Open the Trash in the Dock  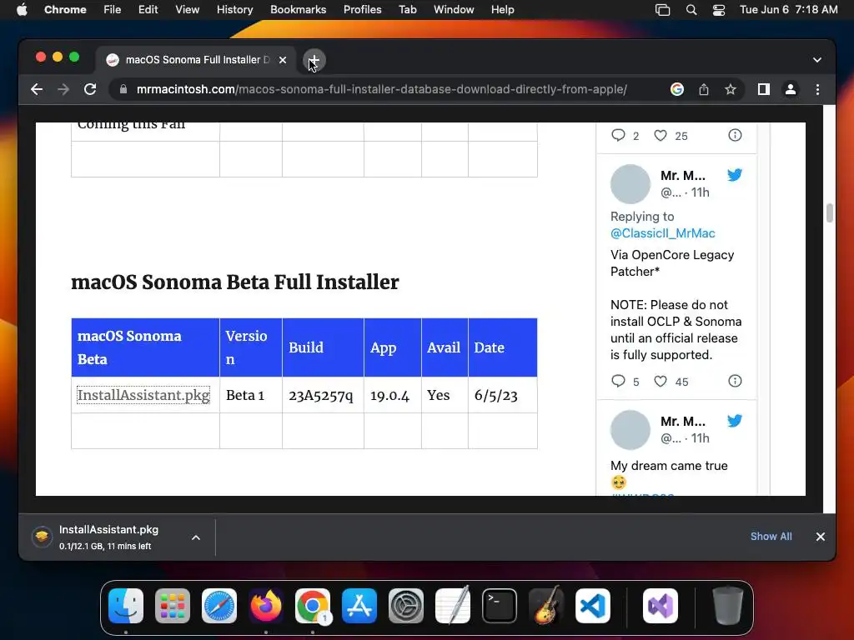click(x=727, y=606)
